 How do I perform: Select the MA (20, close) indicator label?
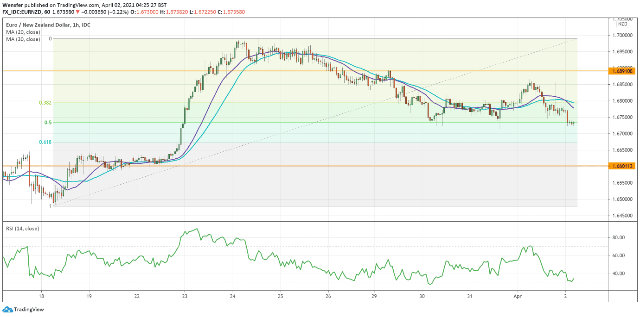click(23, 32)
